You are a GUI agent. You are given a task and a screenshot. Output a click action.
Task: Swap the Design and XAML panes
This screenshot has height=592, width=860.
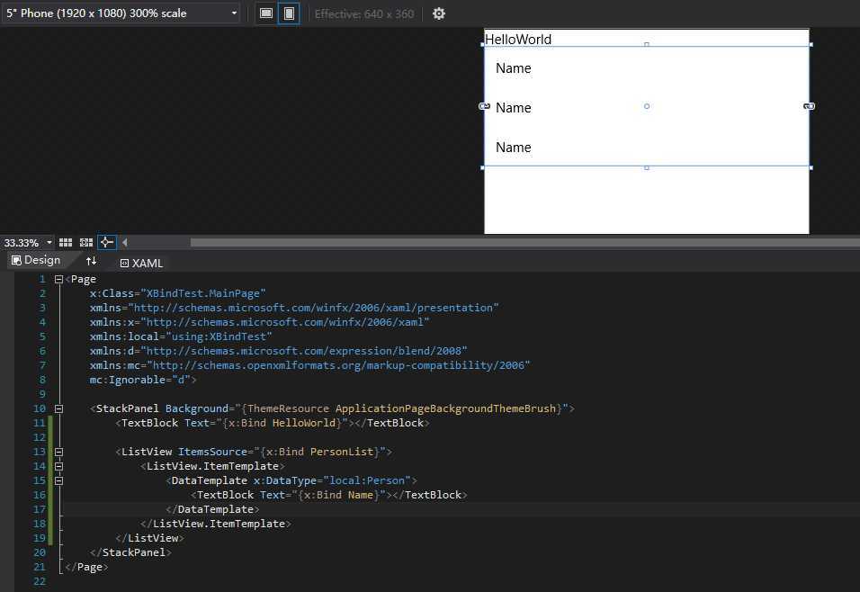[x=91, y=261]
